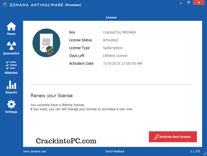Image resolution: width=207 pixels, height=156 pixels.
Task: Click the version number 3.1.375
Action: pyautogui.click(x=195, y=151)
